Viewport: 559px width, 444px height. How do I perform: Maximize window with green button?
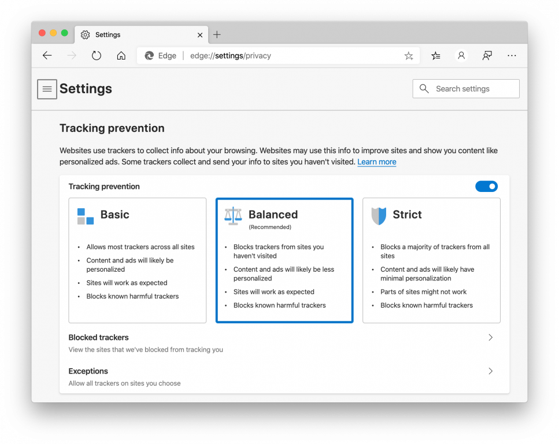pyautogui.click(x=65, y=33)
